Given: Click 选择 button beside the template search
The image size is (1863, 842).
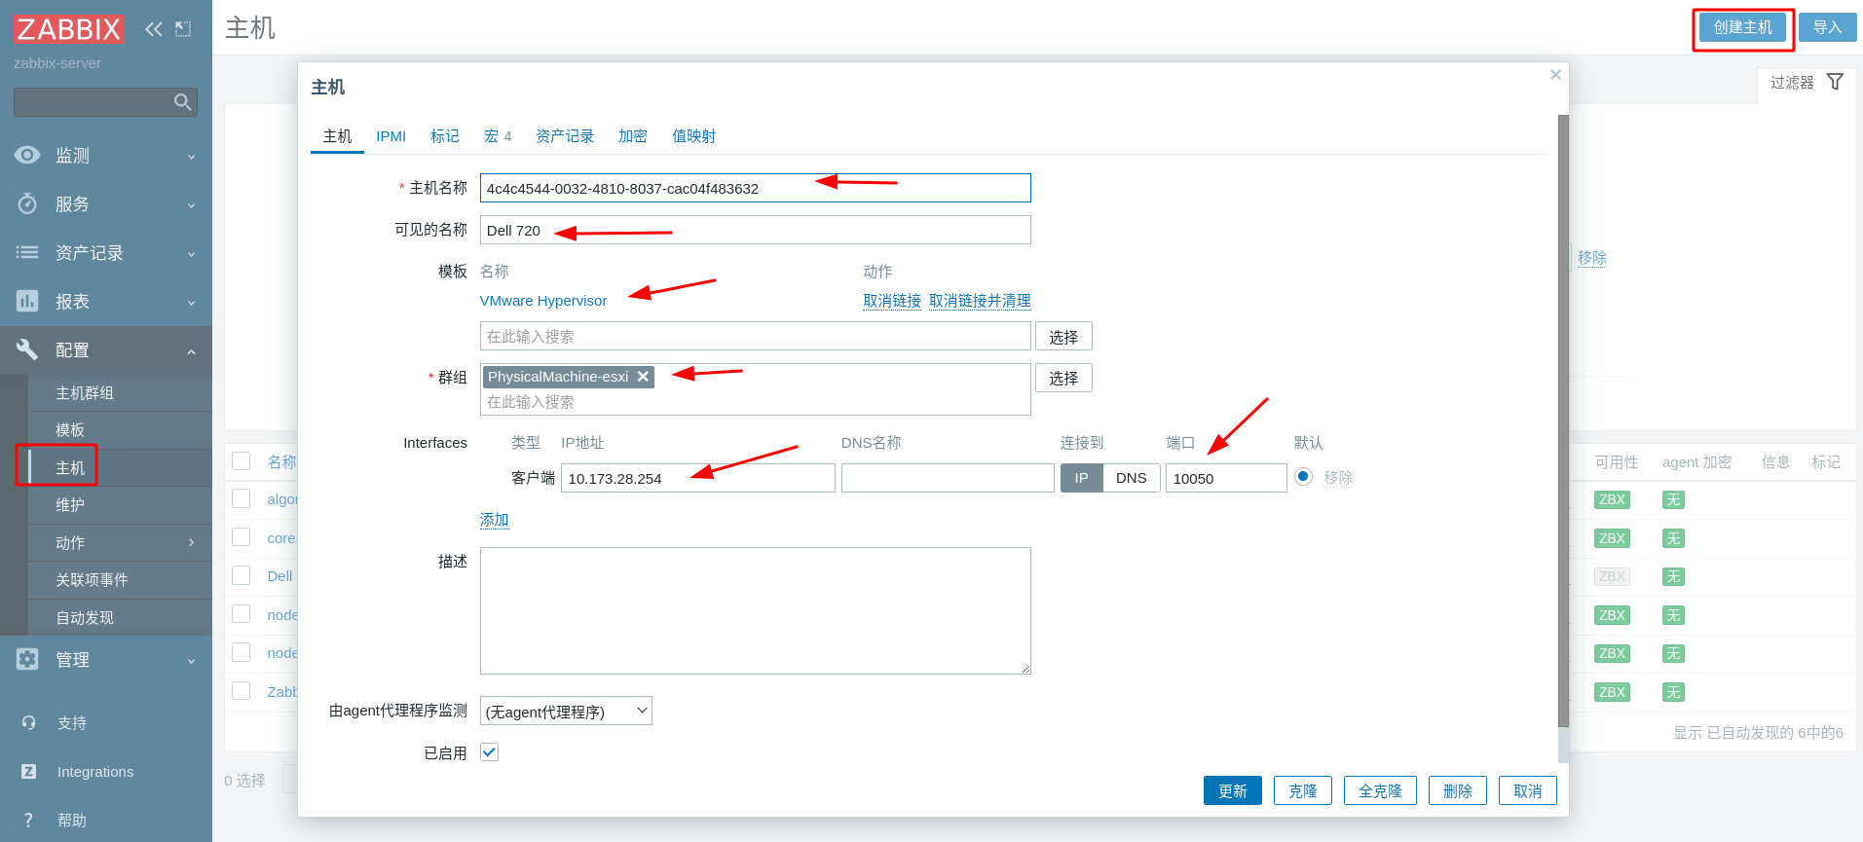Looking at the screenshot, I should [1063, 336].
